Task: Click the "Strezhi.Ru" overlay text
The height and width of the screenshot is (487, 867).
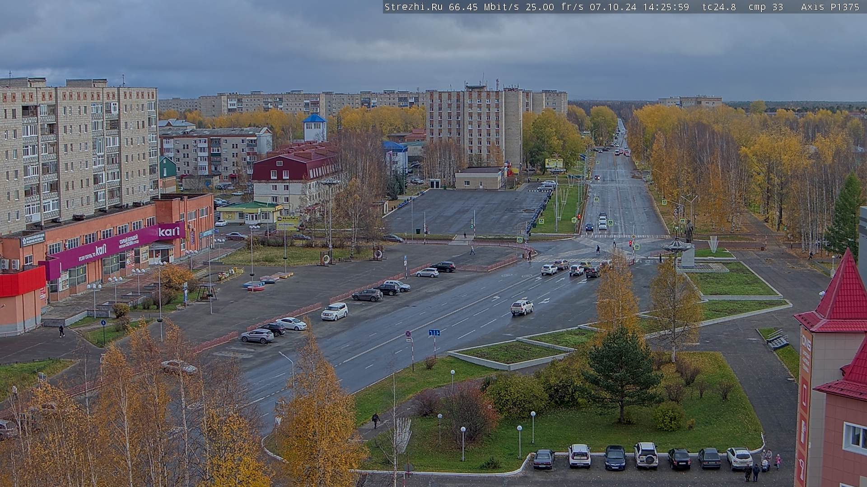Action: 414,7
